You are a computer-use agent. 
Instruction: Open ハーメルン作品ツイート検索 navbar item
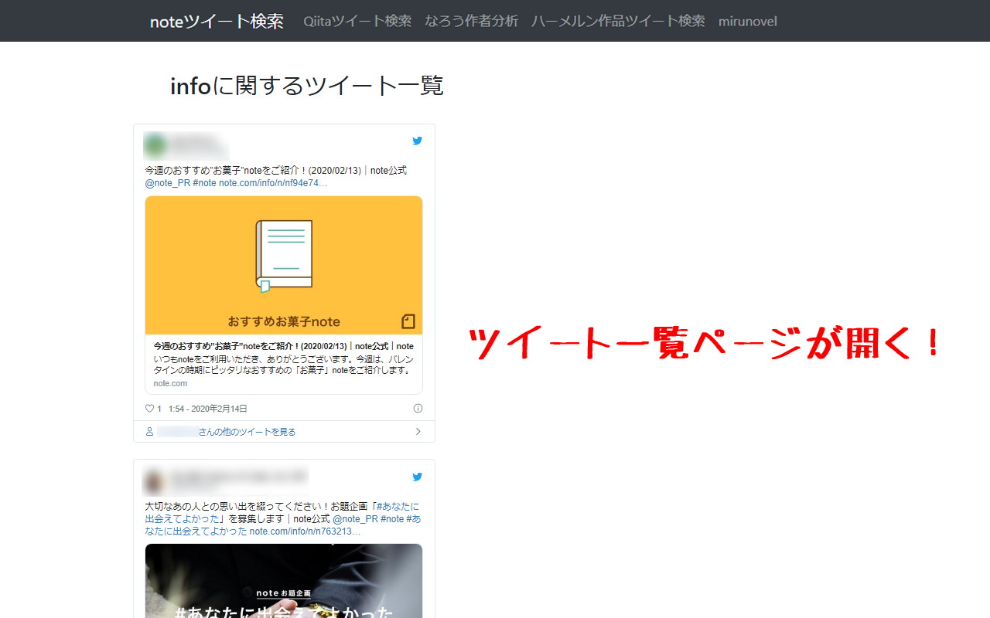click(x=618, y=21)
